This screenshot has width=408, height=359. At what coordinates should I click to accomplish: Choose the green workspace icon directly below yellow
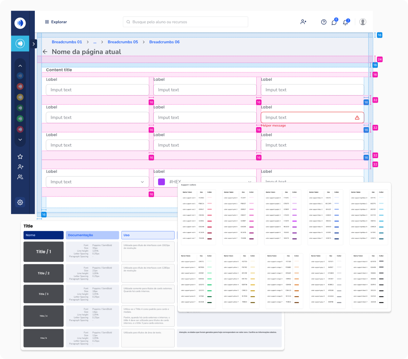coord(20,108)
